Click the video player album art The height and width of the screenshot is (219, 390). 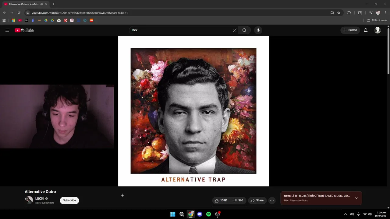tap(193, 111)
